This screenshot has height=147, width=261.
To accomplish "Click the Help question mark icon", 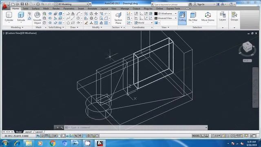I will click(231, 4).
